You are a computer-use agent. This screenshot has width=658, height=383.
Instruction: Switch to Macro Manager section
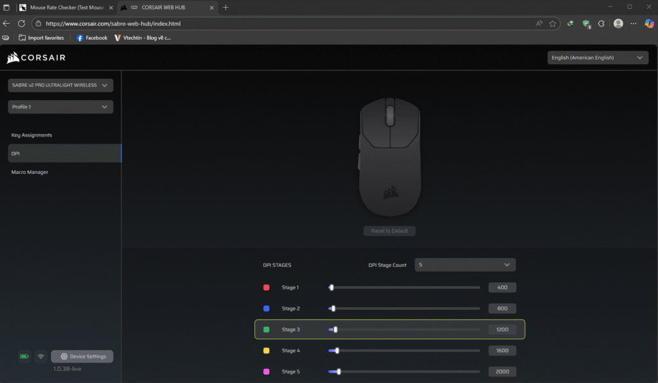30,172
